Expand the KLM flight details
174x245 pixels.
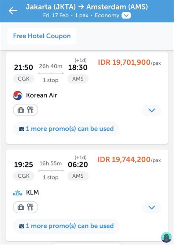point(152,207)
